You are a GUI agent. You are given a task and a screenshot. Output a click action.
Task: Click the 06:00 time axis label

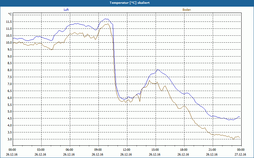(x=70, y=150)
